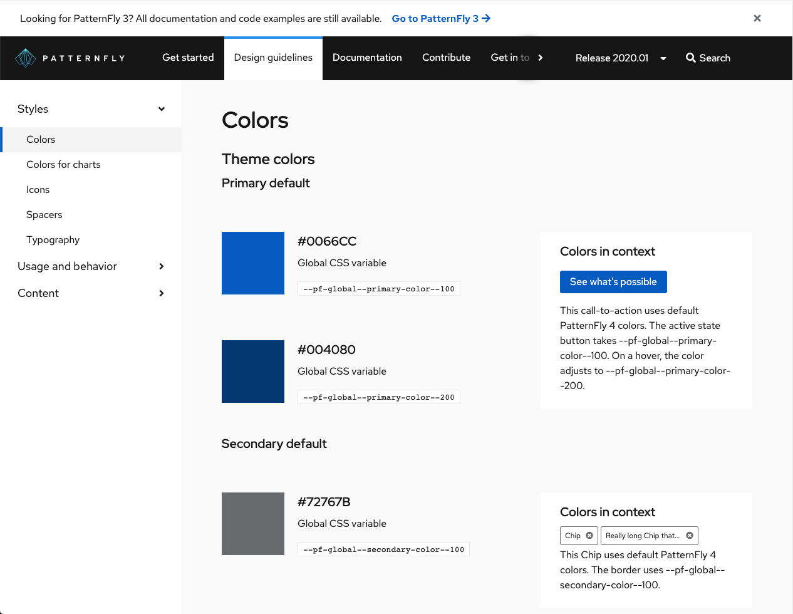The image size is (793, 614).
Task: Click the #72767B hex label
Action: pos(324,502)
